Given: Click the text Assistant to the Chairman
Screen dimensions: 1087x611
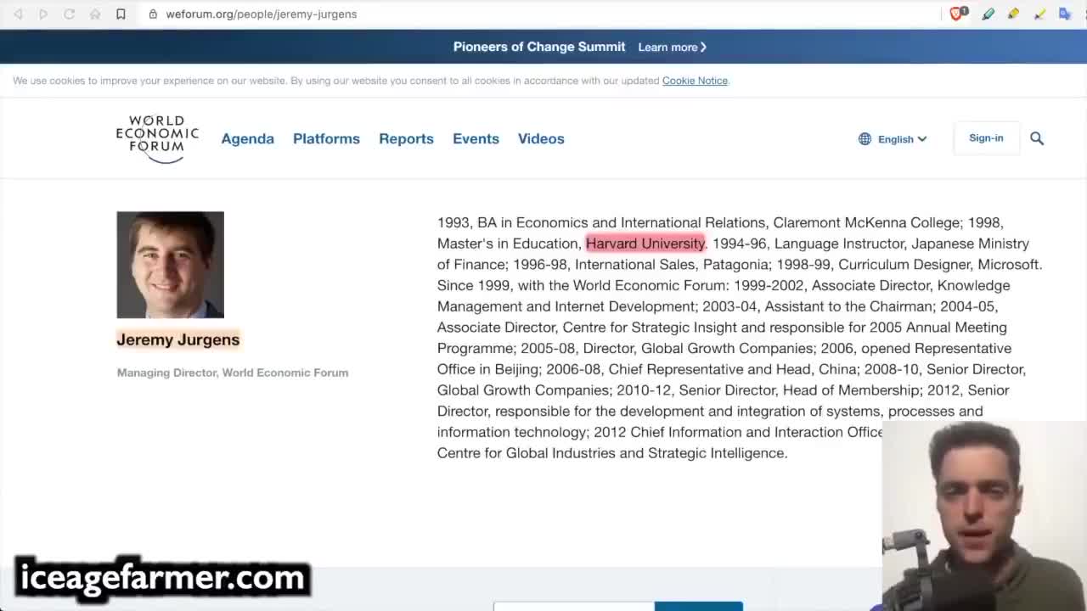Looking at the screenshot, I should pos(849,306).
